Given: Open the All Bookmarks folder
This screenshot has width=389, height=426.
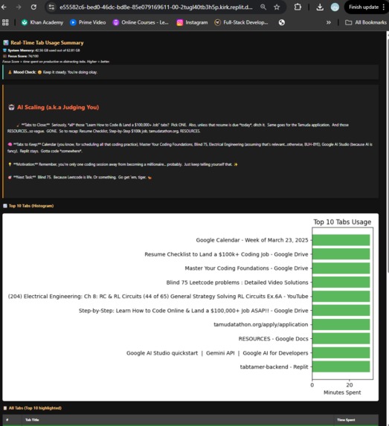Looking at the screenshot, I should click(x=366, y=22).
